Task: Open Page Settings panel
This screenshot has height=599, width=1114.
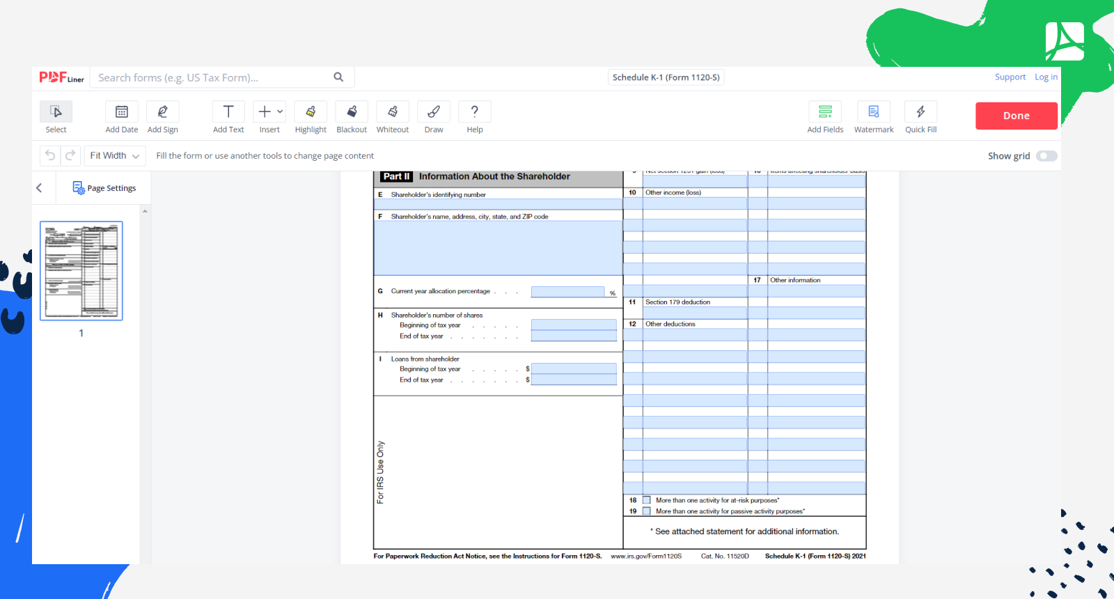Action: (x=104, y=188)
